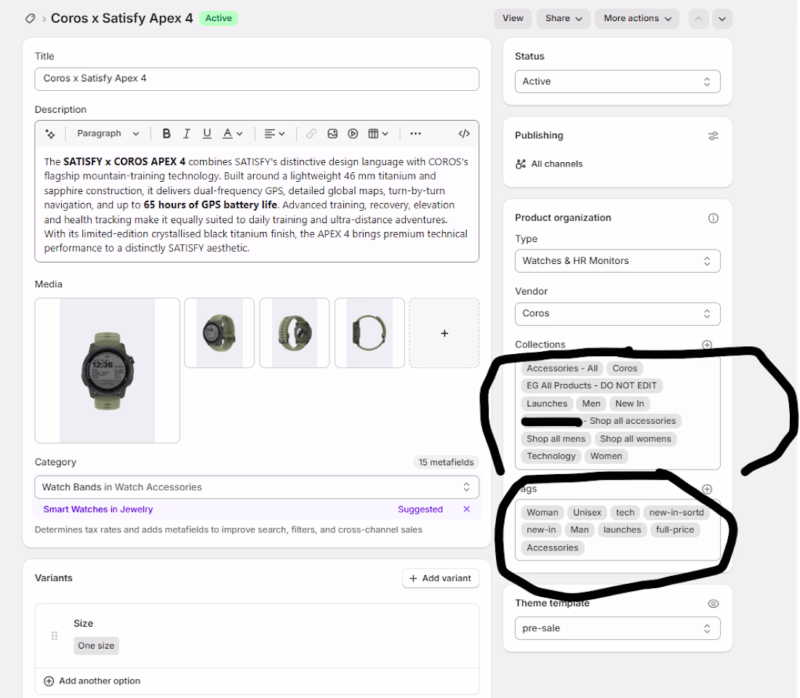
Task: Click EG All Products - DO NOT EDIT chip
Action: (591, 386)
